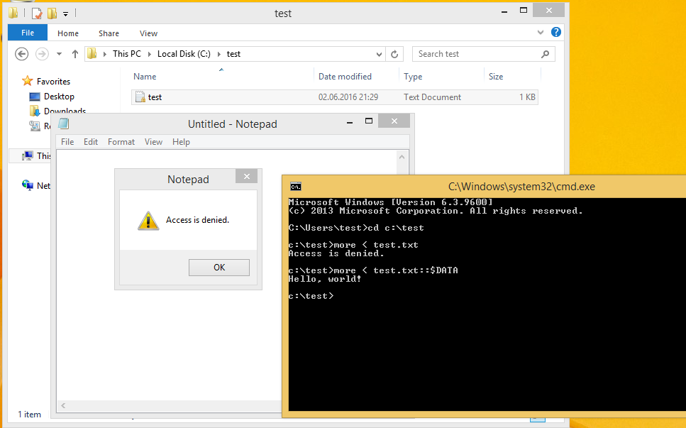Close the Notepad error dialog with X
Screen dimensions: 686x428
coord(247,176)
